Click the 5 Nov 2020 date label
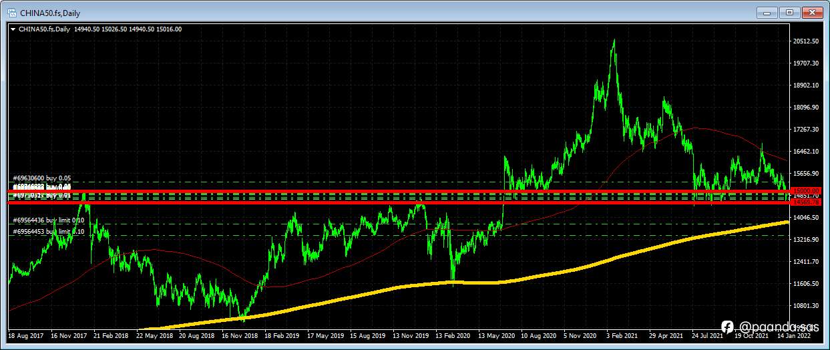Screen dimensions: 830x350 point(580,335)
